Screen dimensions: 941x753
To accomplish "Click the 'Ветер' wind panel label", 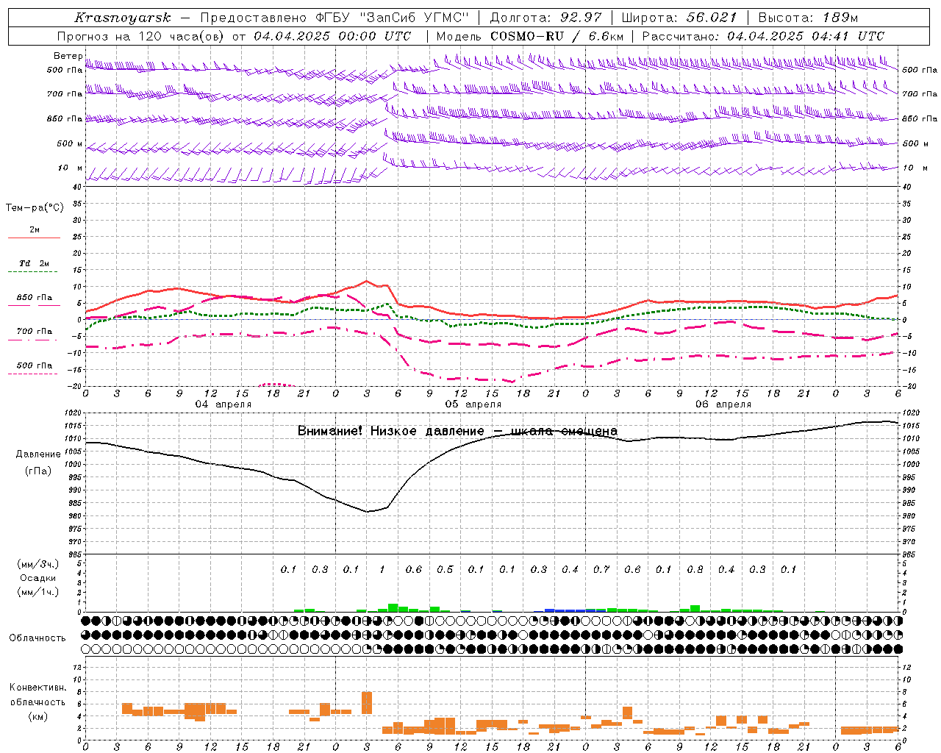I will (x=68, y=56).
